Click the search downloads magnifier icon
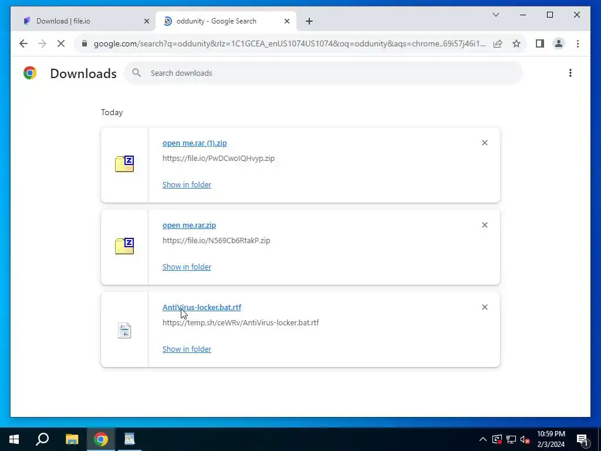The image size is (601, 451). pos(136,73)
